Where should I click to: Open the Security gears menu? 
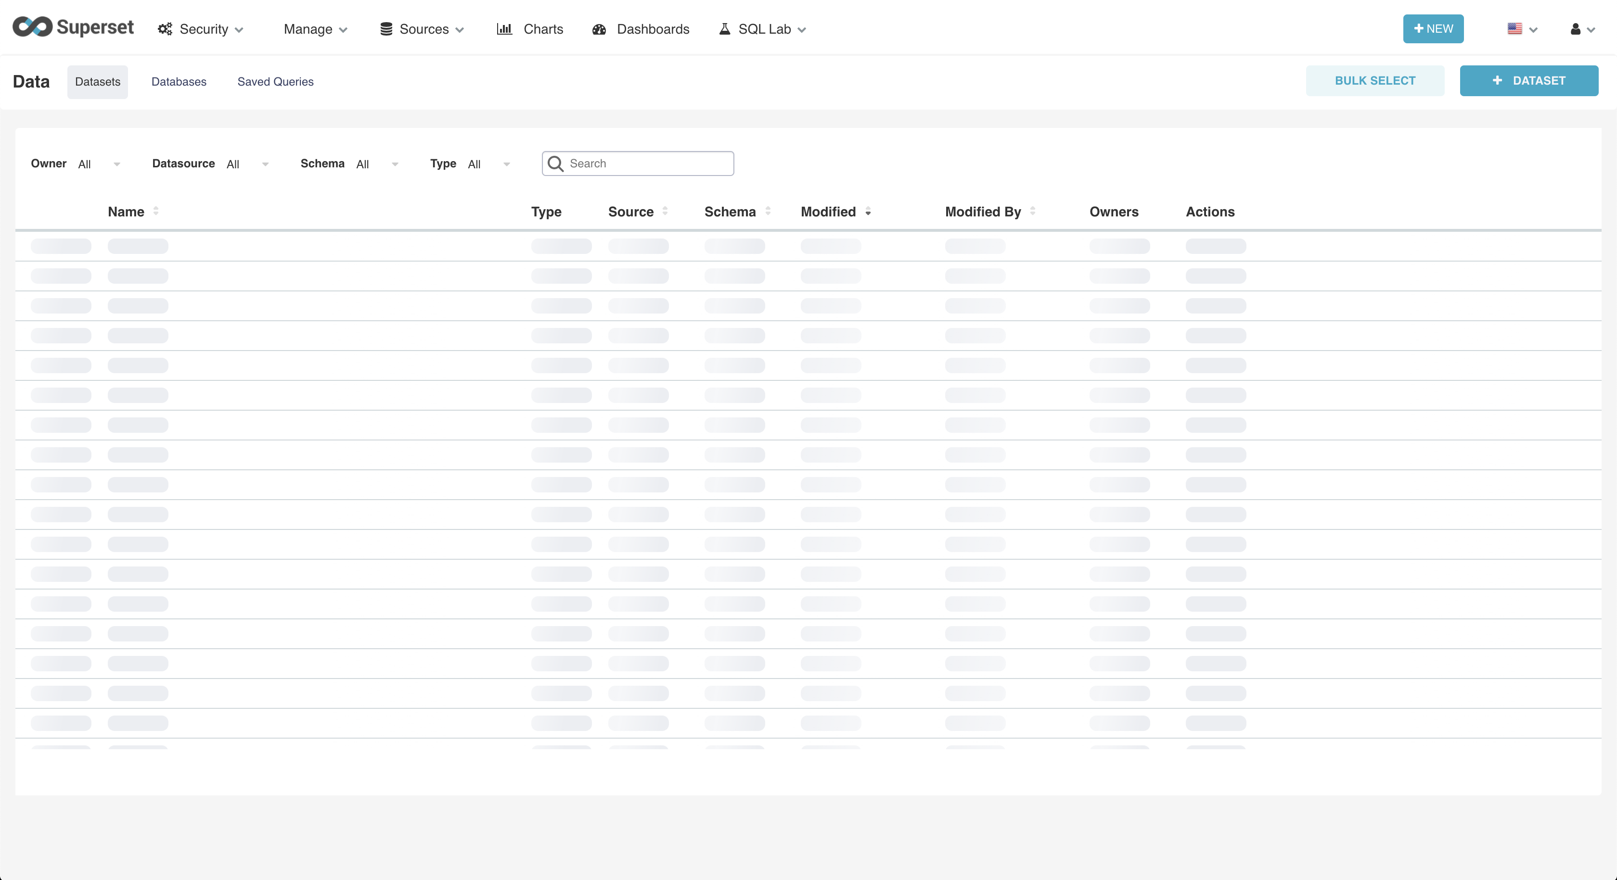(x=165, y=29)
